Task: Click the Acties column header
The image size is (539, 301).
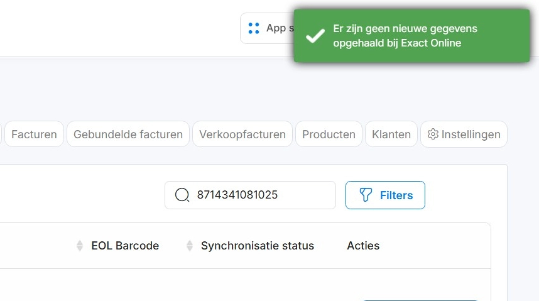Action: point(363,246)
